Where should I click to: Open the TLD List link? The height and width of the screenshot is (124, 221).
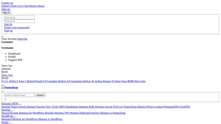(118, 107)
